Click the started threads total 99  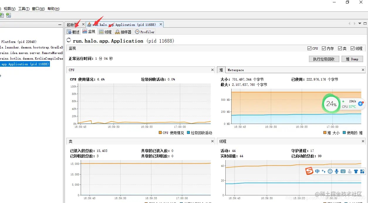320,156
